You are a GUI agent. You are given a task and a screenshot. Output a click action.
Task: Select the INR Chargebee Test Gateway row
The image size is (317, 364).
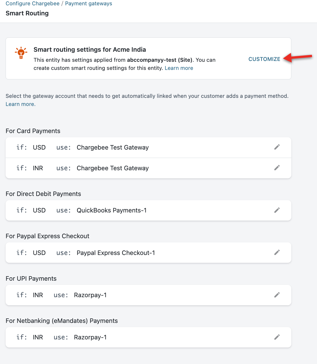(x=113, y=168)
